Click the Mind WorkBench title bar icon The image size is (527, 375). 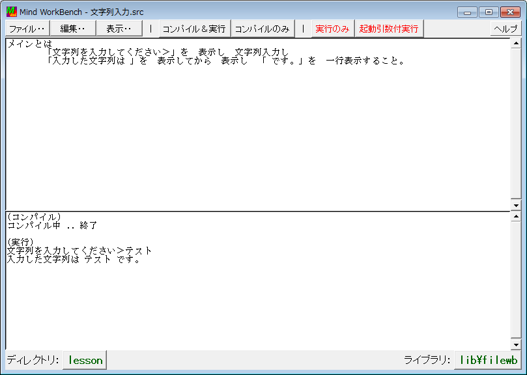coord(12,12)
